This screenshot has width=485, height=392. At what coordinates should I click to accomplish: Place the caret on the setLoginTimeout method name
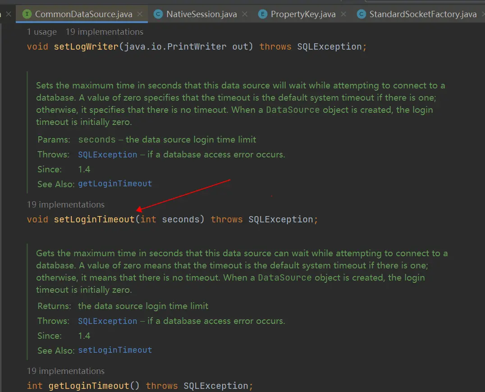click(x=94, y=220)
